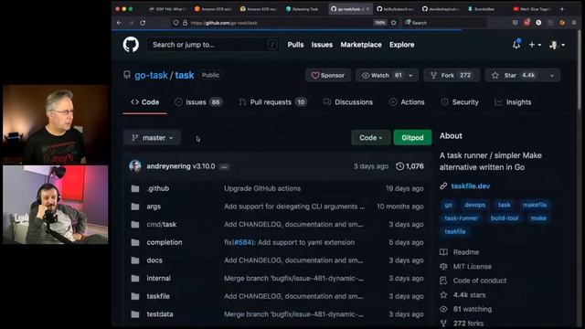Viewport: 585px width, 329px height.
Task: Click the internal folder icon
Action: 135,278
